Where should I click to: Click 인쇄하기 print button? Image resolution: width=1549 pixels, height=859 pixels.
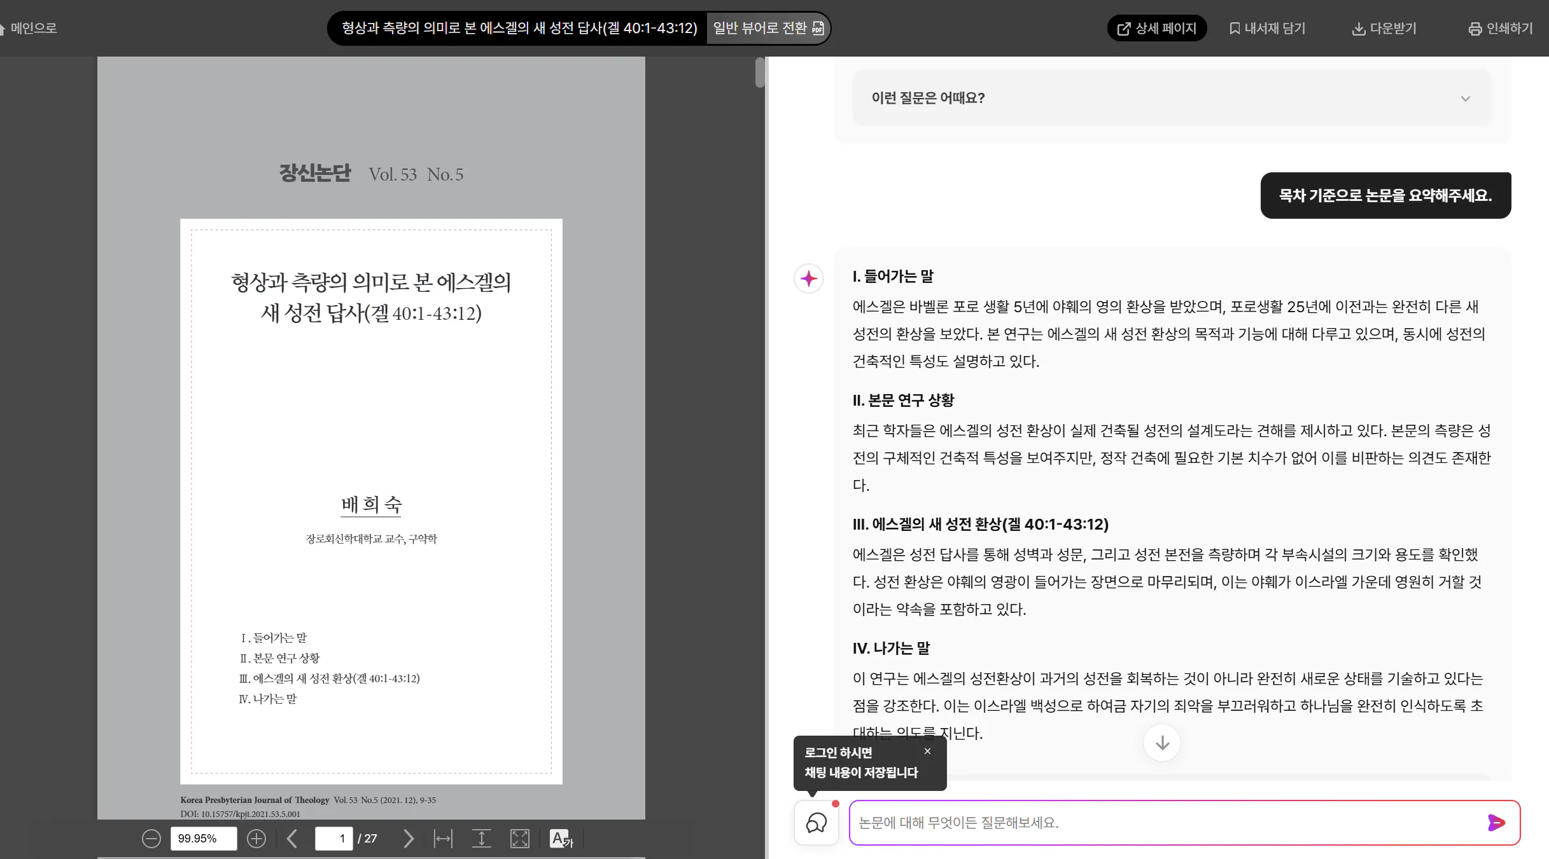(x=1500, y=28)
